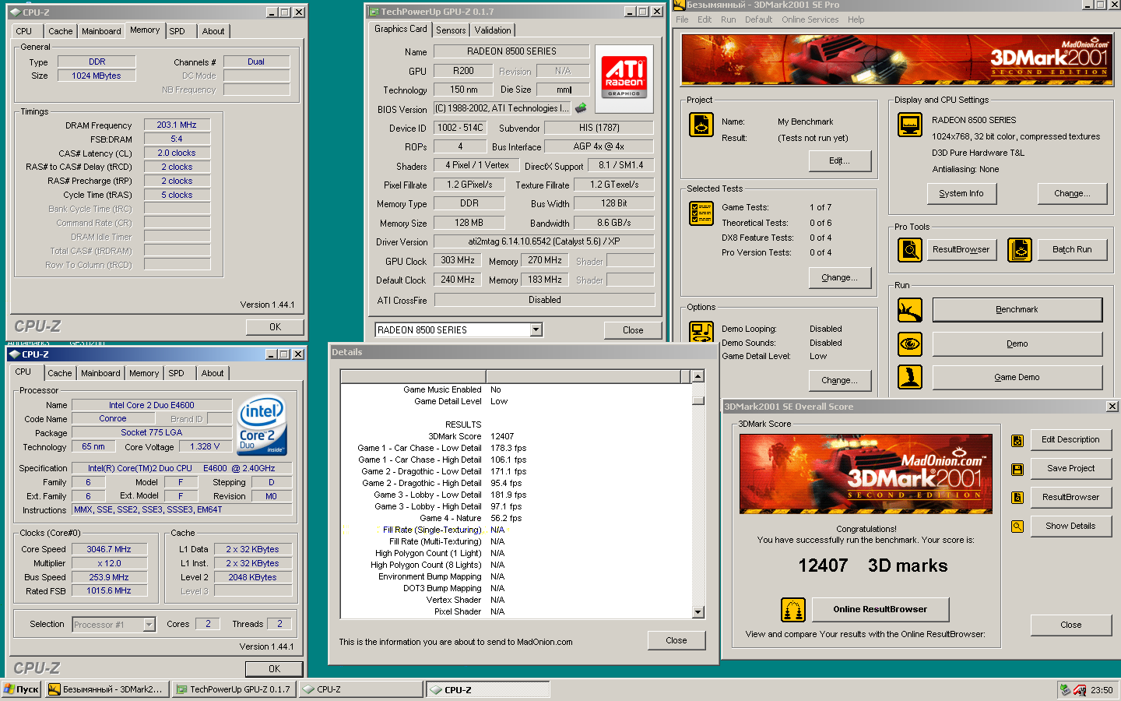The width and height of the screenshot is (1121, 701).
Task: Switch to TechPowerUp GPU-Z taskbar button
Action: click(234, 689)
